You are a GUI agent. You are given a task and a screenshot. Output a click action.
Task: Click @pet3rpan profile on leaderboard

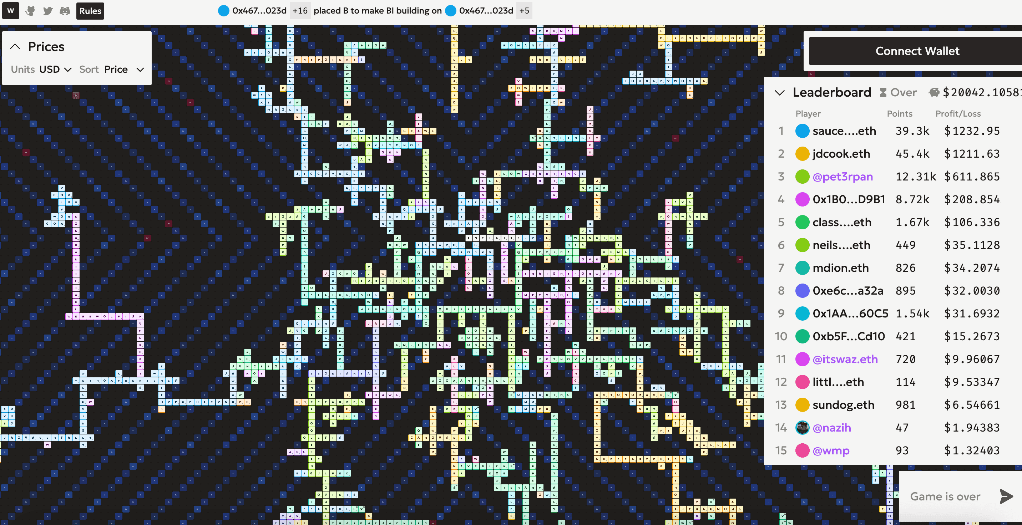coord(843,176)
